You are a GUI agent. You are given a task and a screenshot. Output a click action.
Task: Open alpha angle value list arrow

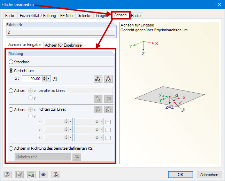tap(49, 79)
